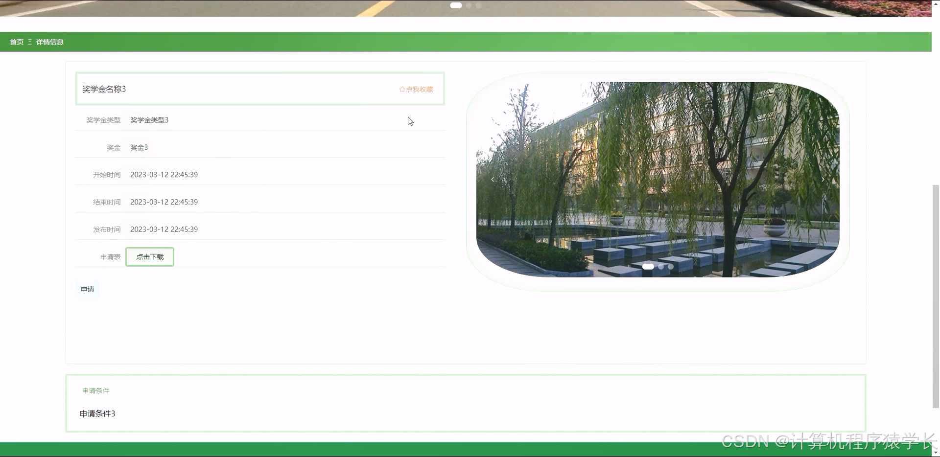Click the 奖学金类型 field label
The width and height of the screenshot is (940, 457).
tap(103, 120)
